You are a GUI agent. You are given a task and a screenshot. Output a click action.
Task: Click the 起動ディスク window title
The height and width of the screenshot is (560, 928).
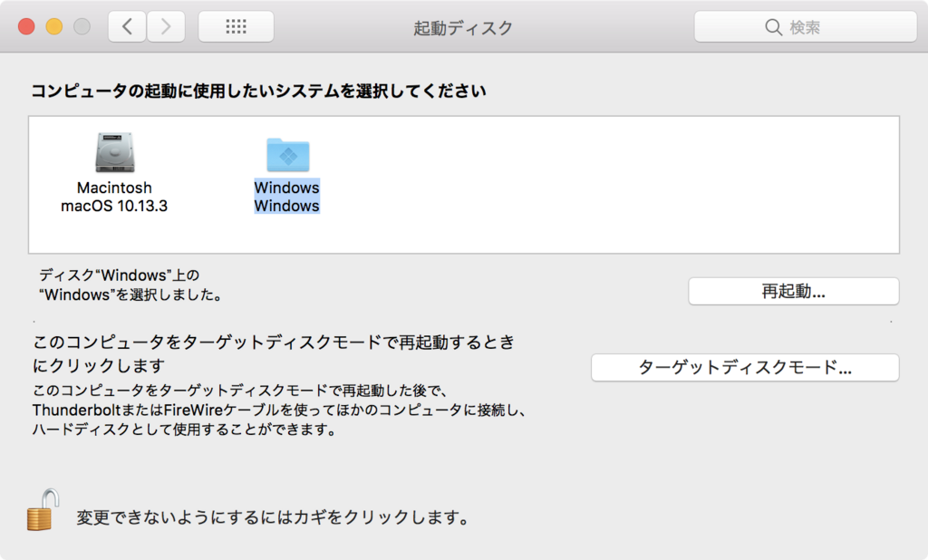463,28
